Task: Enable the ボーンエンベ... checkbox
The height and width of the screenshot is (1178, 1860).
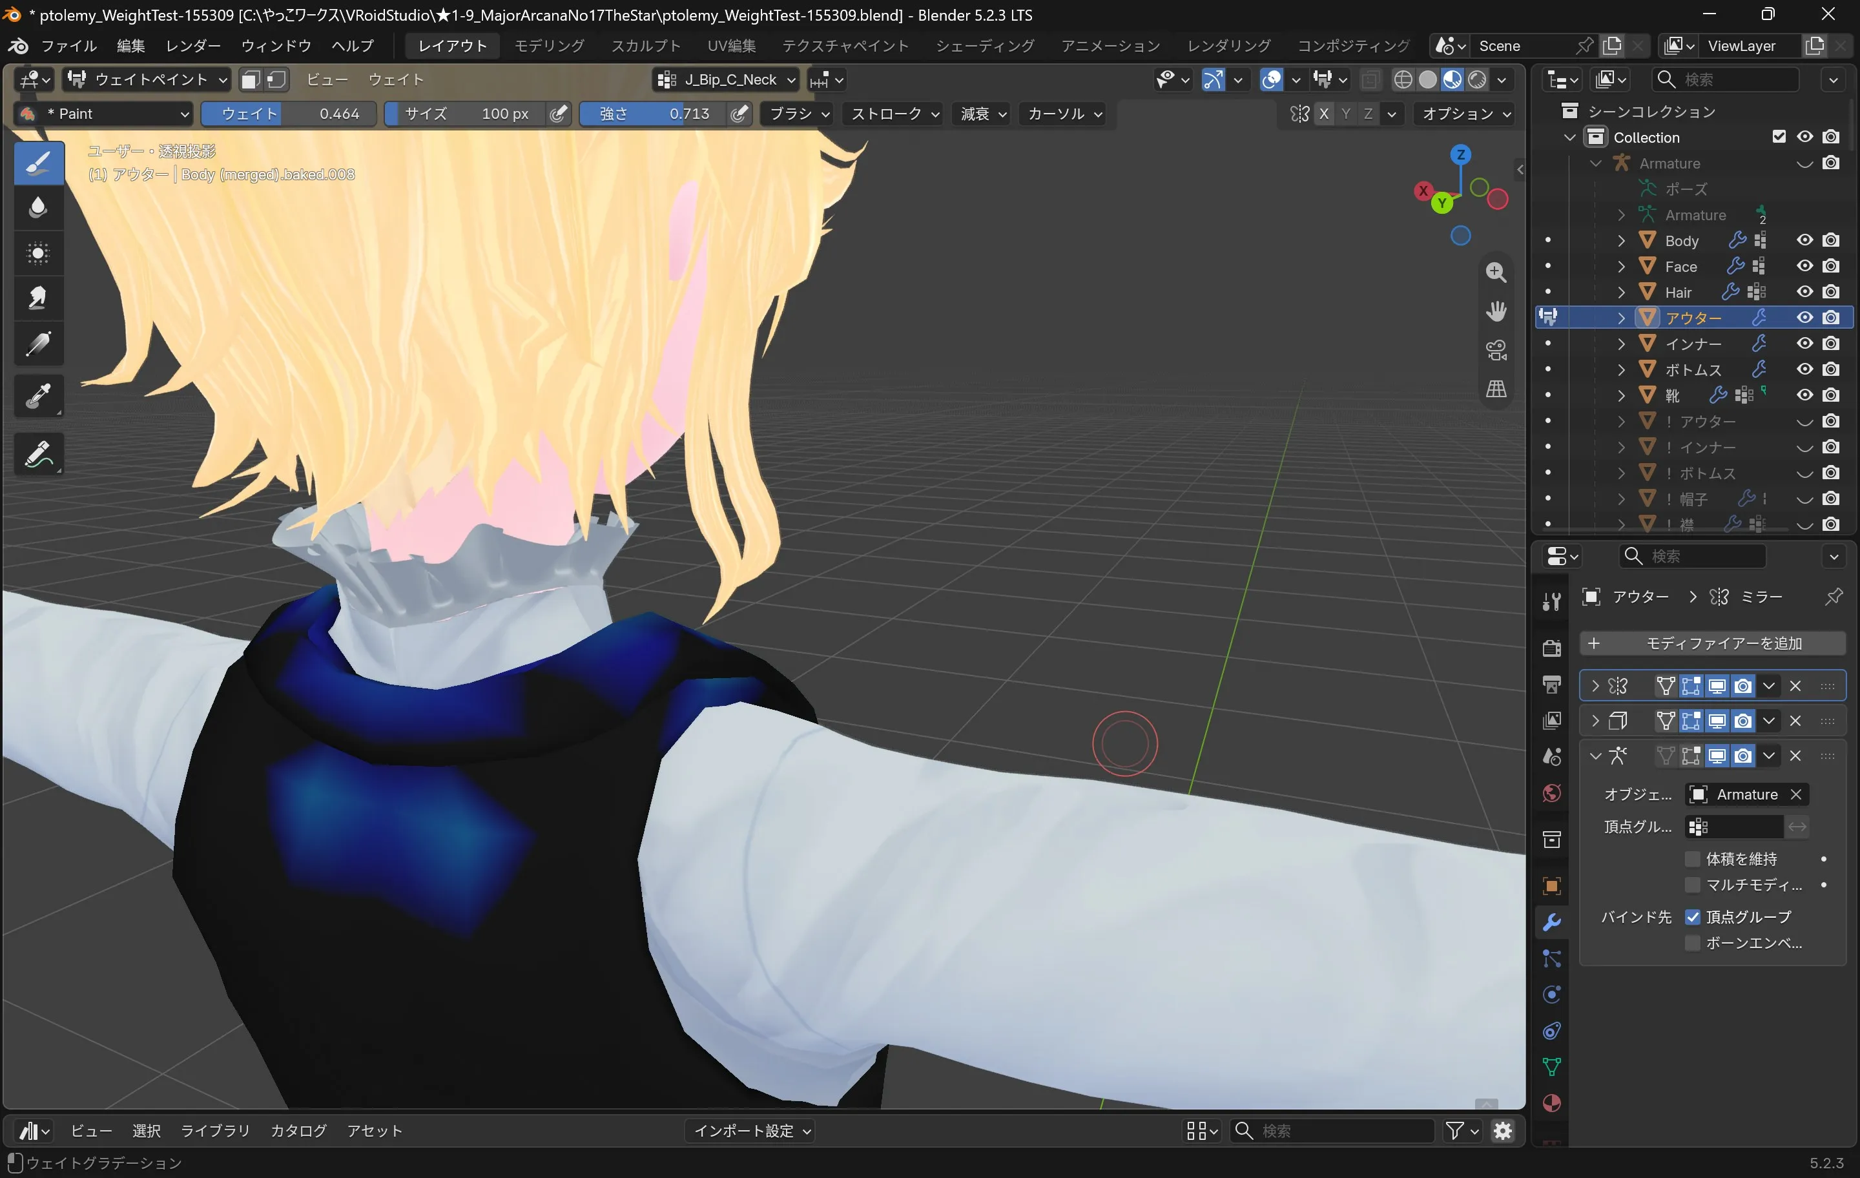Action: [1691, 943]
